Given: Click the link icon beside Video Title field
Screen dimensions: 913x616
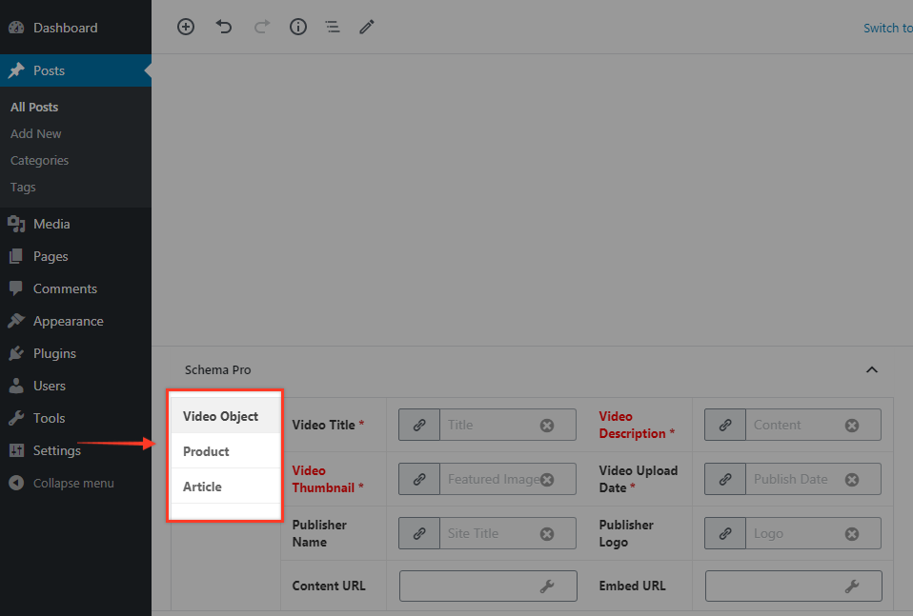Looking at the screenshot, I should point(419,425).
